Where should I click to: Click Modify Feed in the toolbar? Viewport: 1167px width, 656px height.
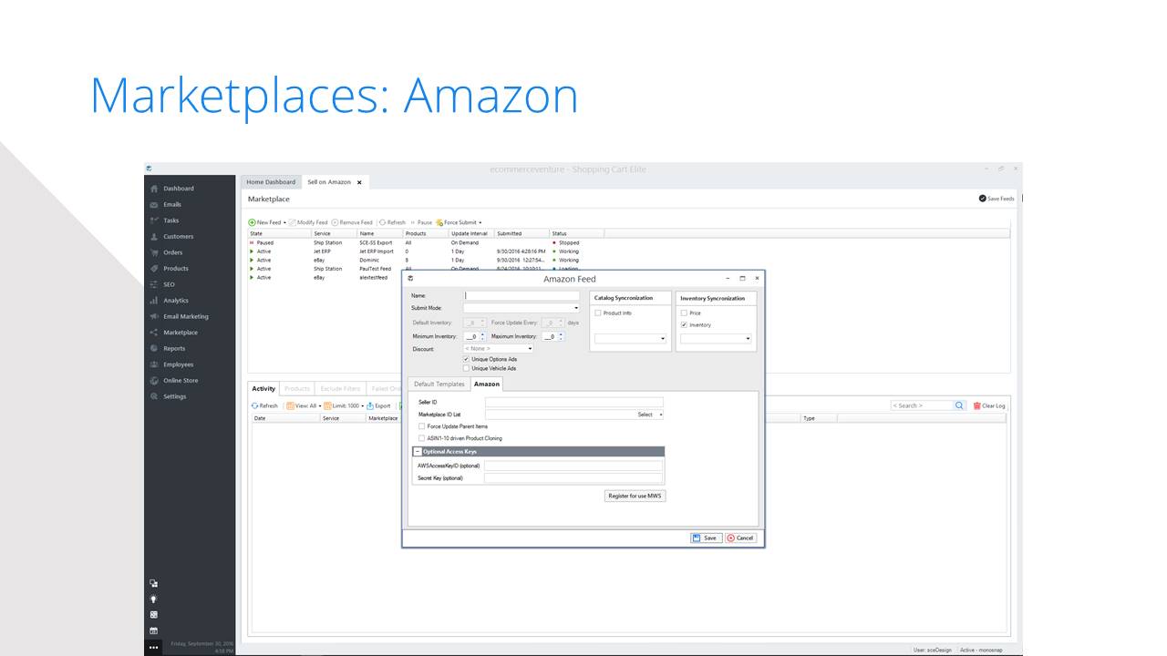coord(308,222)
